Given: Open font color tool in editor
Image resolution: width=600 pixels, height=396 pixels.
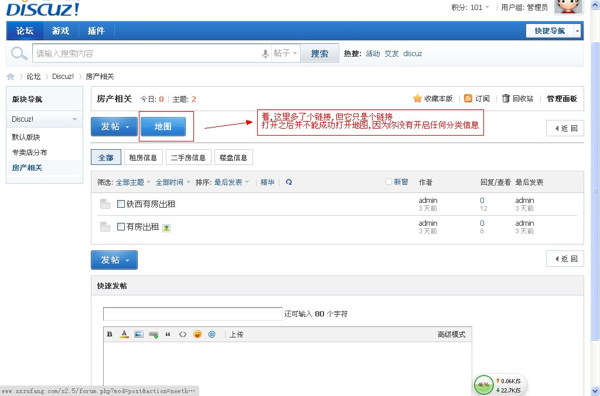Looking at the screenshot, I should click(x=124, y=334).
